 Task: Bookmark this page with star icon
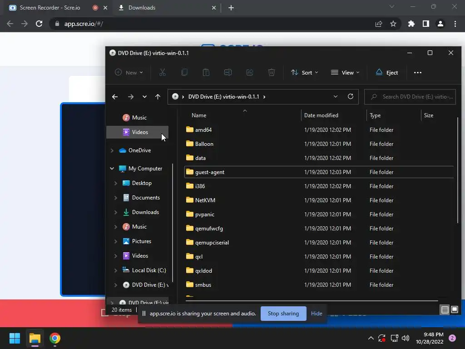tap(393, 24)
